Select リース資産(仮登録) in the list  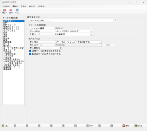(13, 63)
